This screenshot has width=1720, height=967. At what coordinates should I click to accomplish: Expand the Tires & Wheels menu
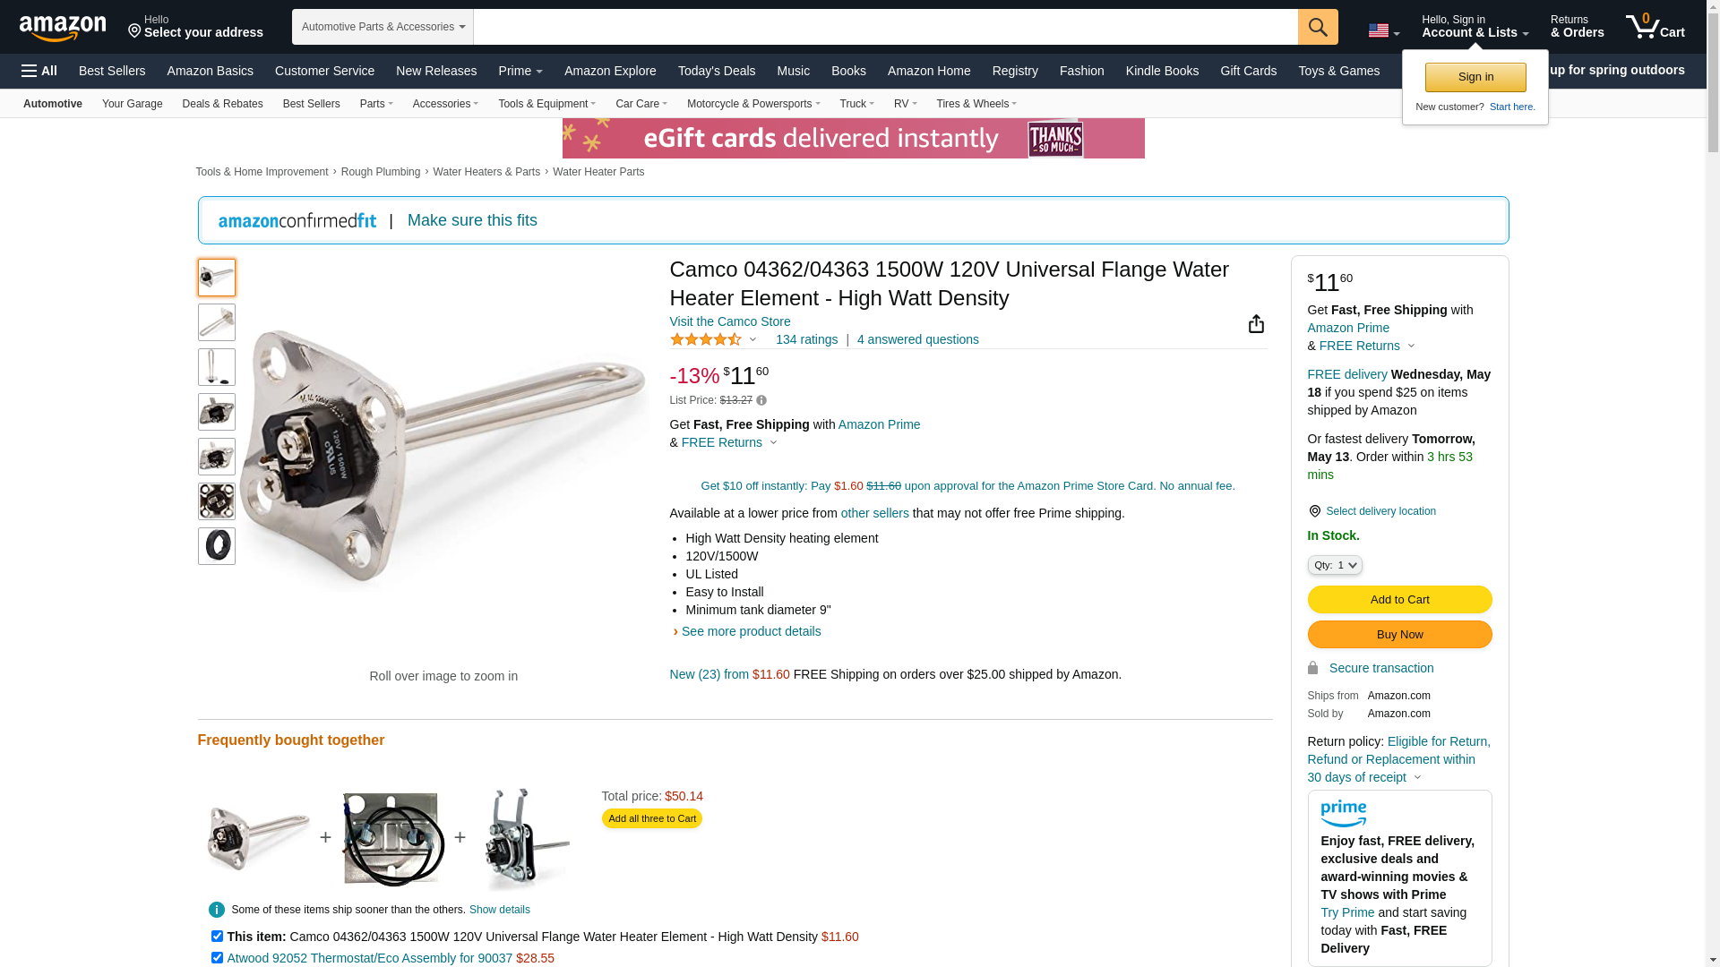[x=976, y=104]
